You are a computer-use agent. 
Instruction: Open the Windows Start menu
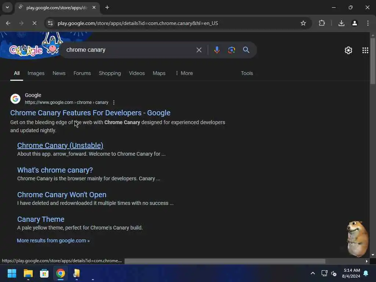[x=12, y=273]
